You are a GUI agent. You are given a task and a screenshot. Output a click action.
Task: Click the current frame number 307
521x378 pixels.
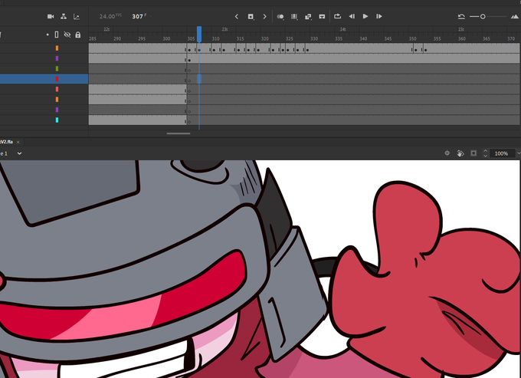coord(139,16)
